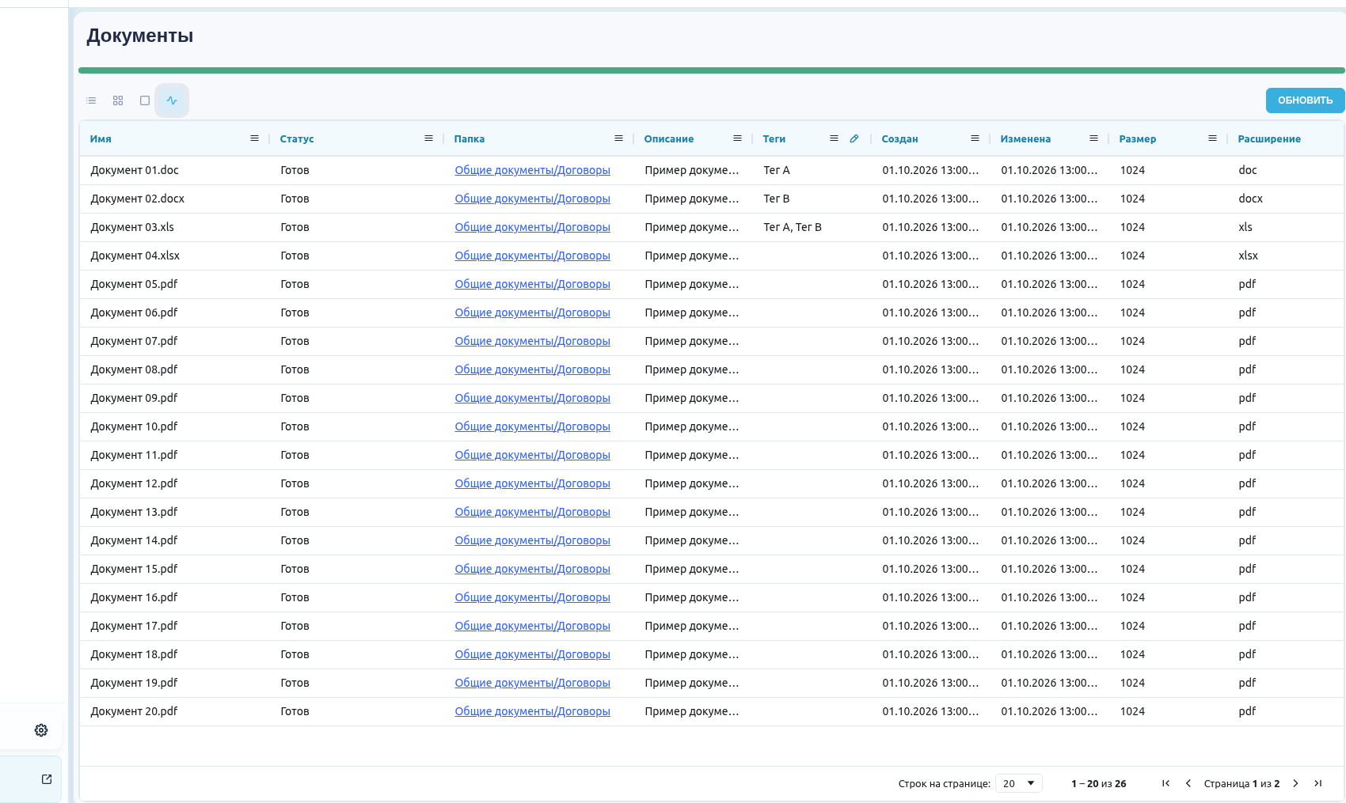The width and height of the screenshot is (1346, 803).
Task: Go to last page of table
Action: (1317, 783)
